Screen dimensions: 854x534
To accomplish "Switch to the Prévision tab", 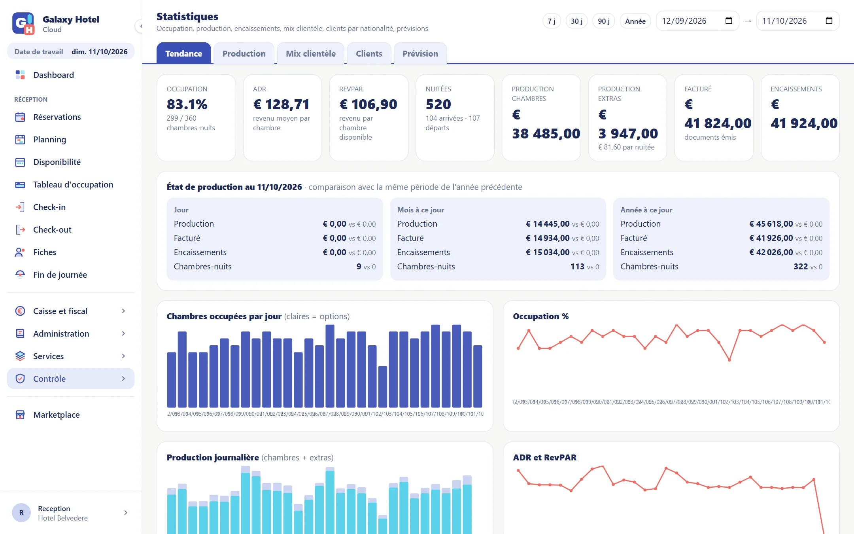I will (420, 53).
